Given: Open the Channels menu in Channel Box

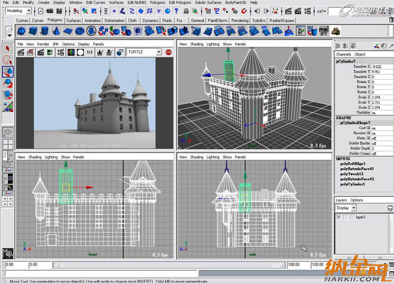Looking at the screenshot, I should (x=343, y=54).
